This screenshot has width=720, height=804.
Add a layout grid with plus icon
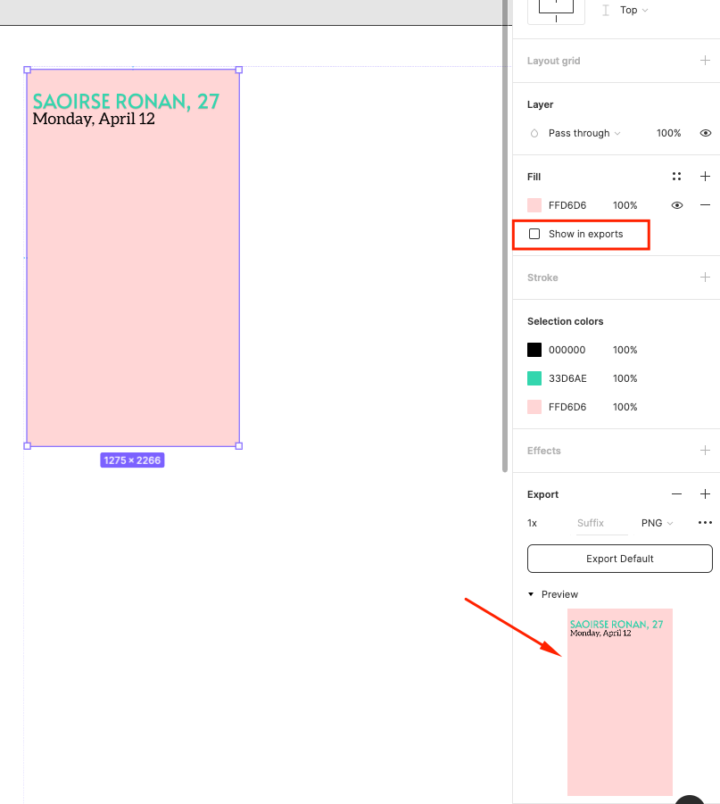point(705,61)
